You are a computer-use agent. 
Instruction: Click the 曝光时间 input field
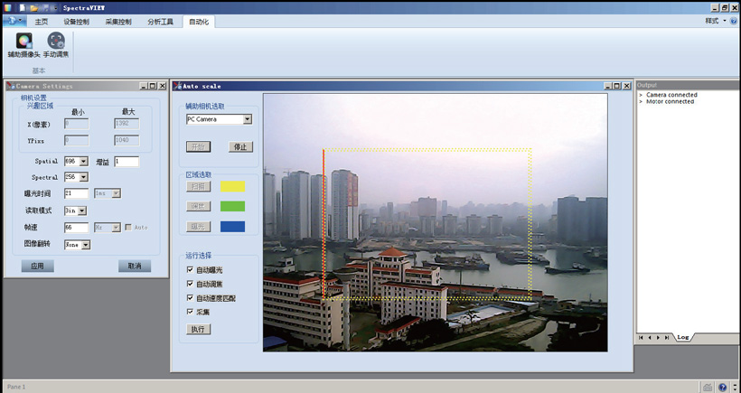(x=76, y=193)
